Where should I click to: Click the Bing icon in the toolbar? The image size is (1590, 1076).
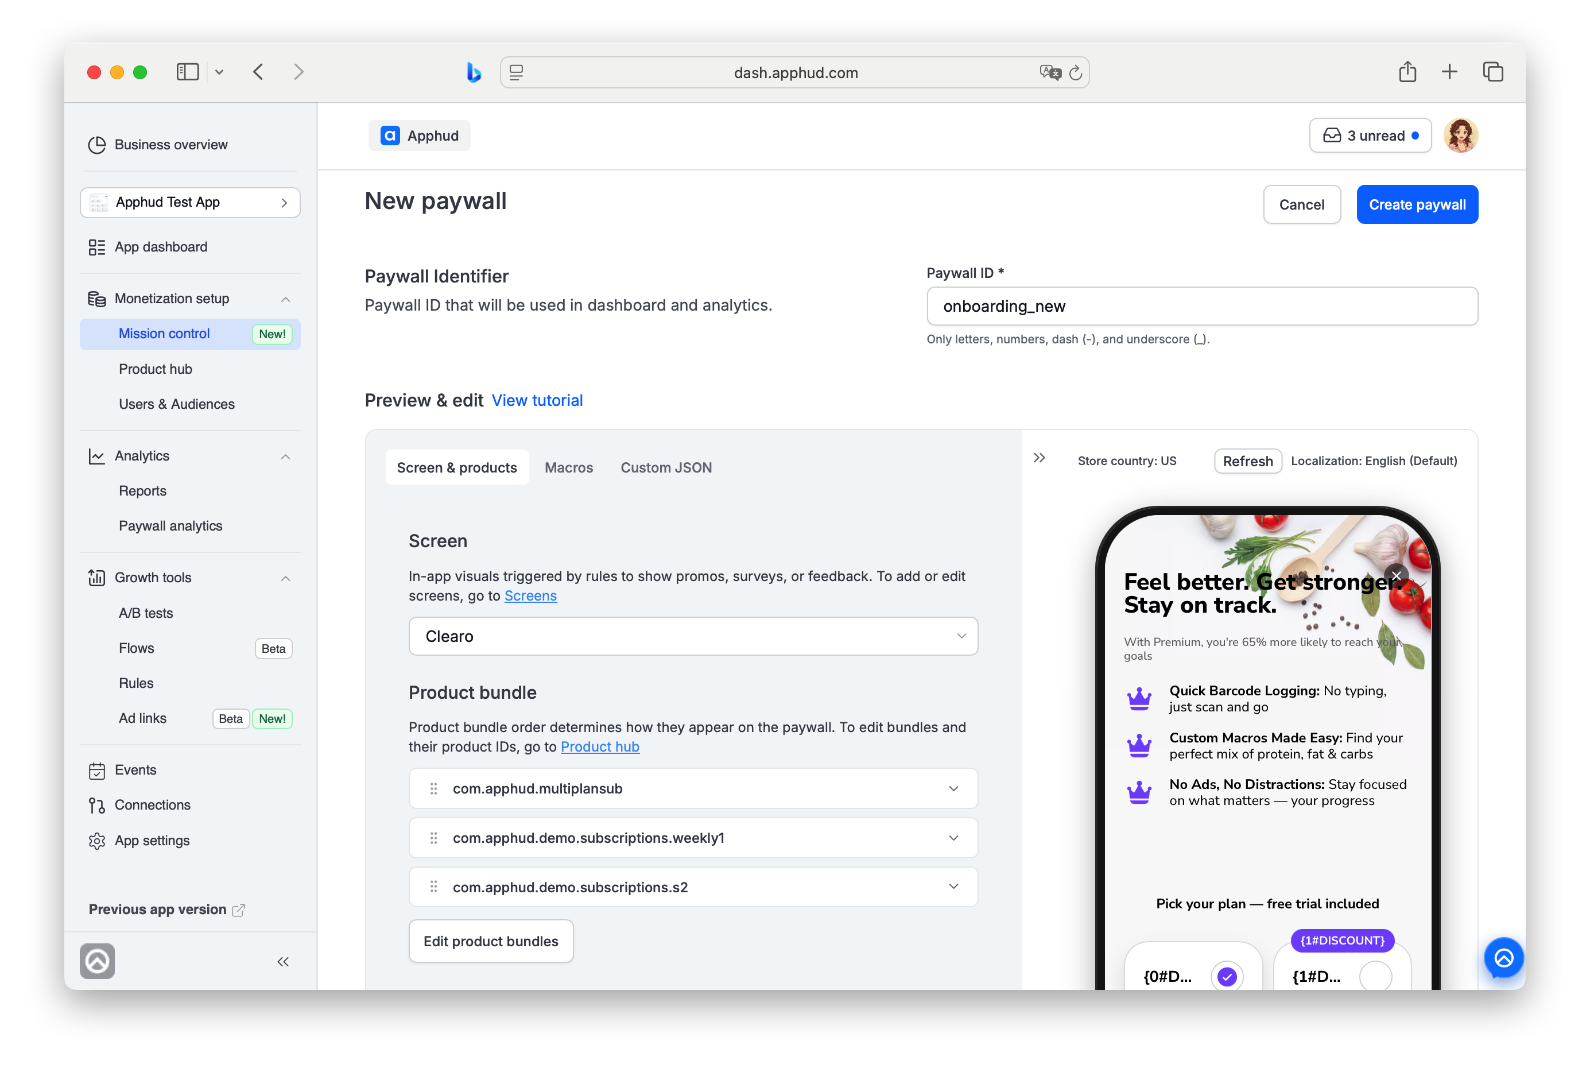(474, 72)
